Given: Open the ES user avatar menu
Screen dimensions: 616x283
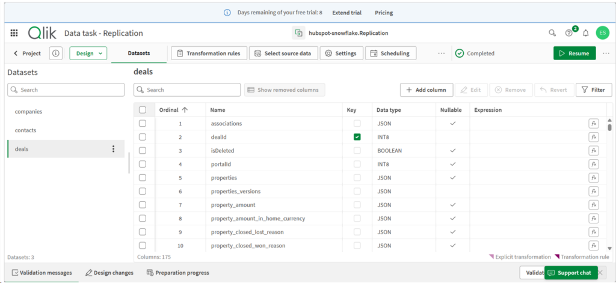Looking at the screenshot, I should click(602, 33).
